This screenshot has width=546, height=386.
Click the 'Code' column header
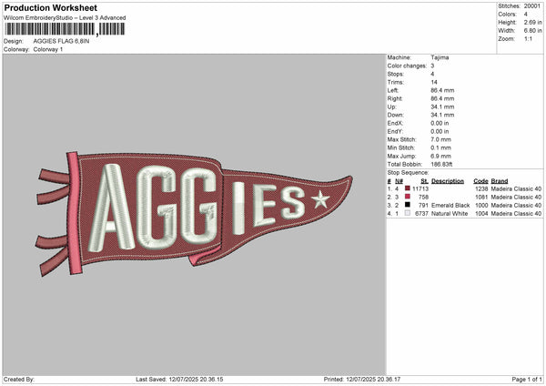point(480,181)
